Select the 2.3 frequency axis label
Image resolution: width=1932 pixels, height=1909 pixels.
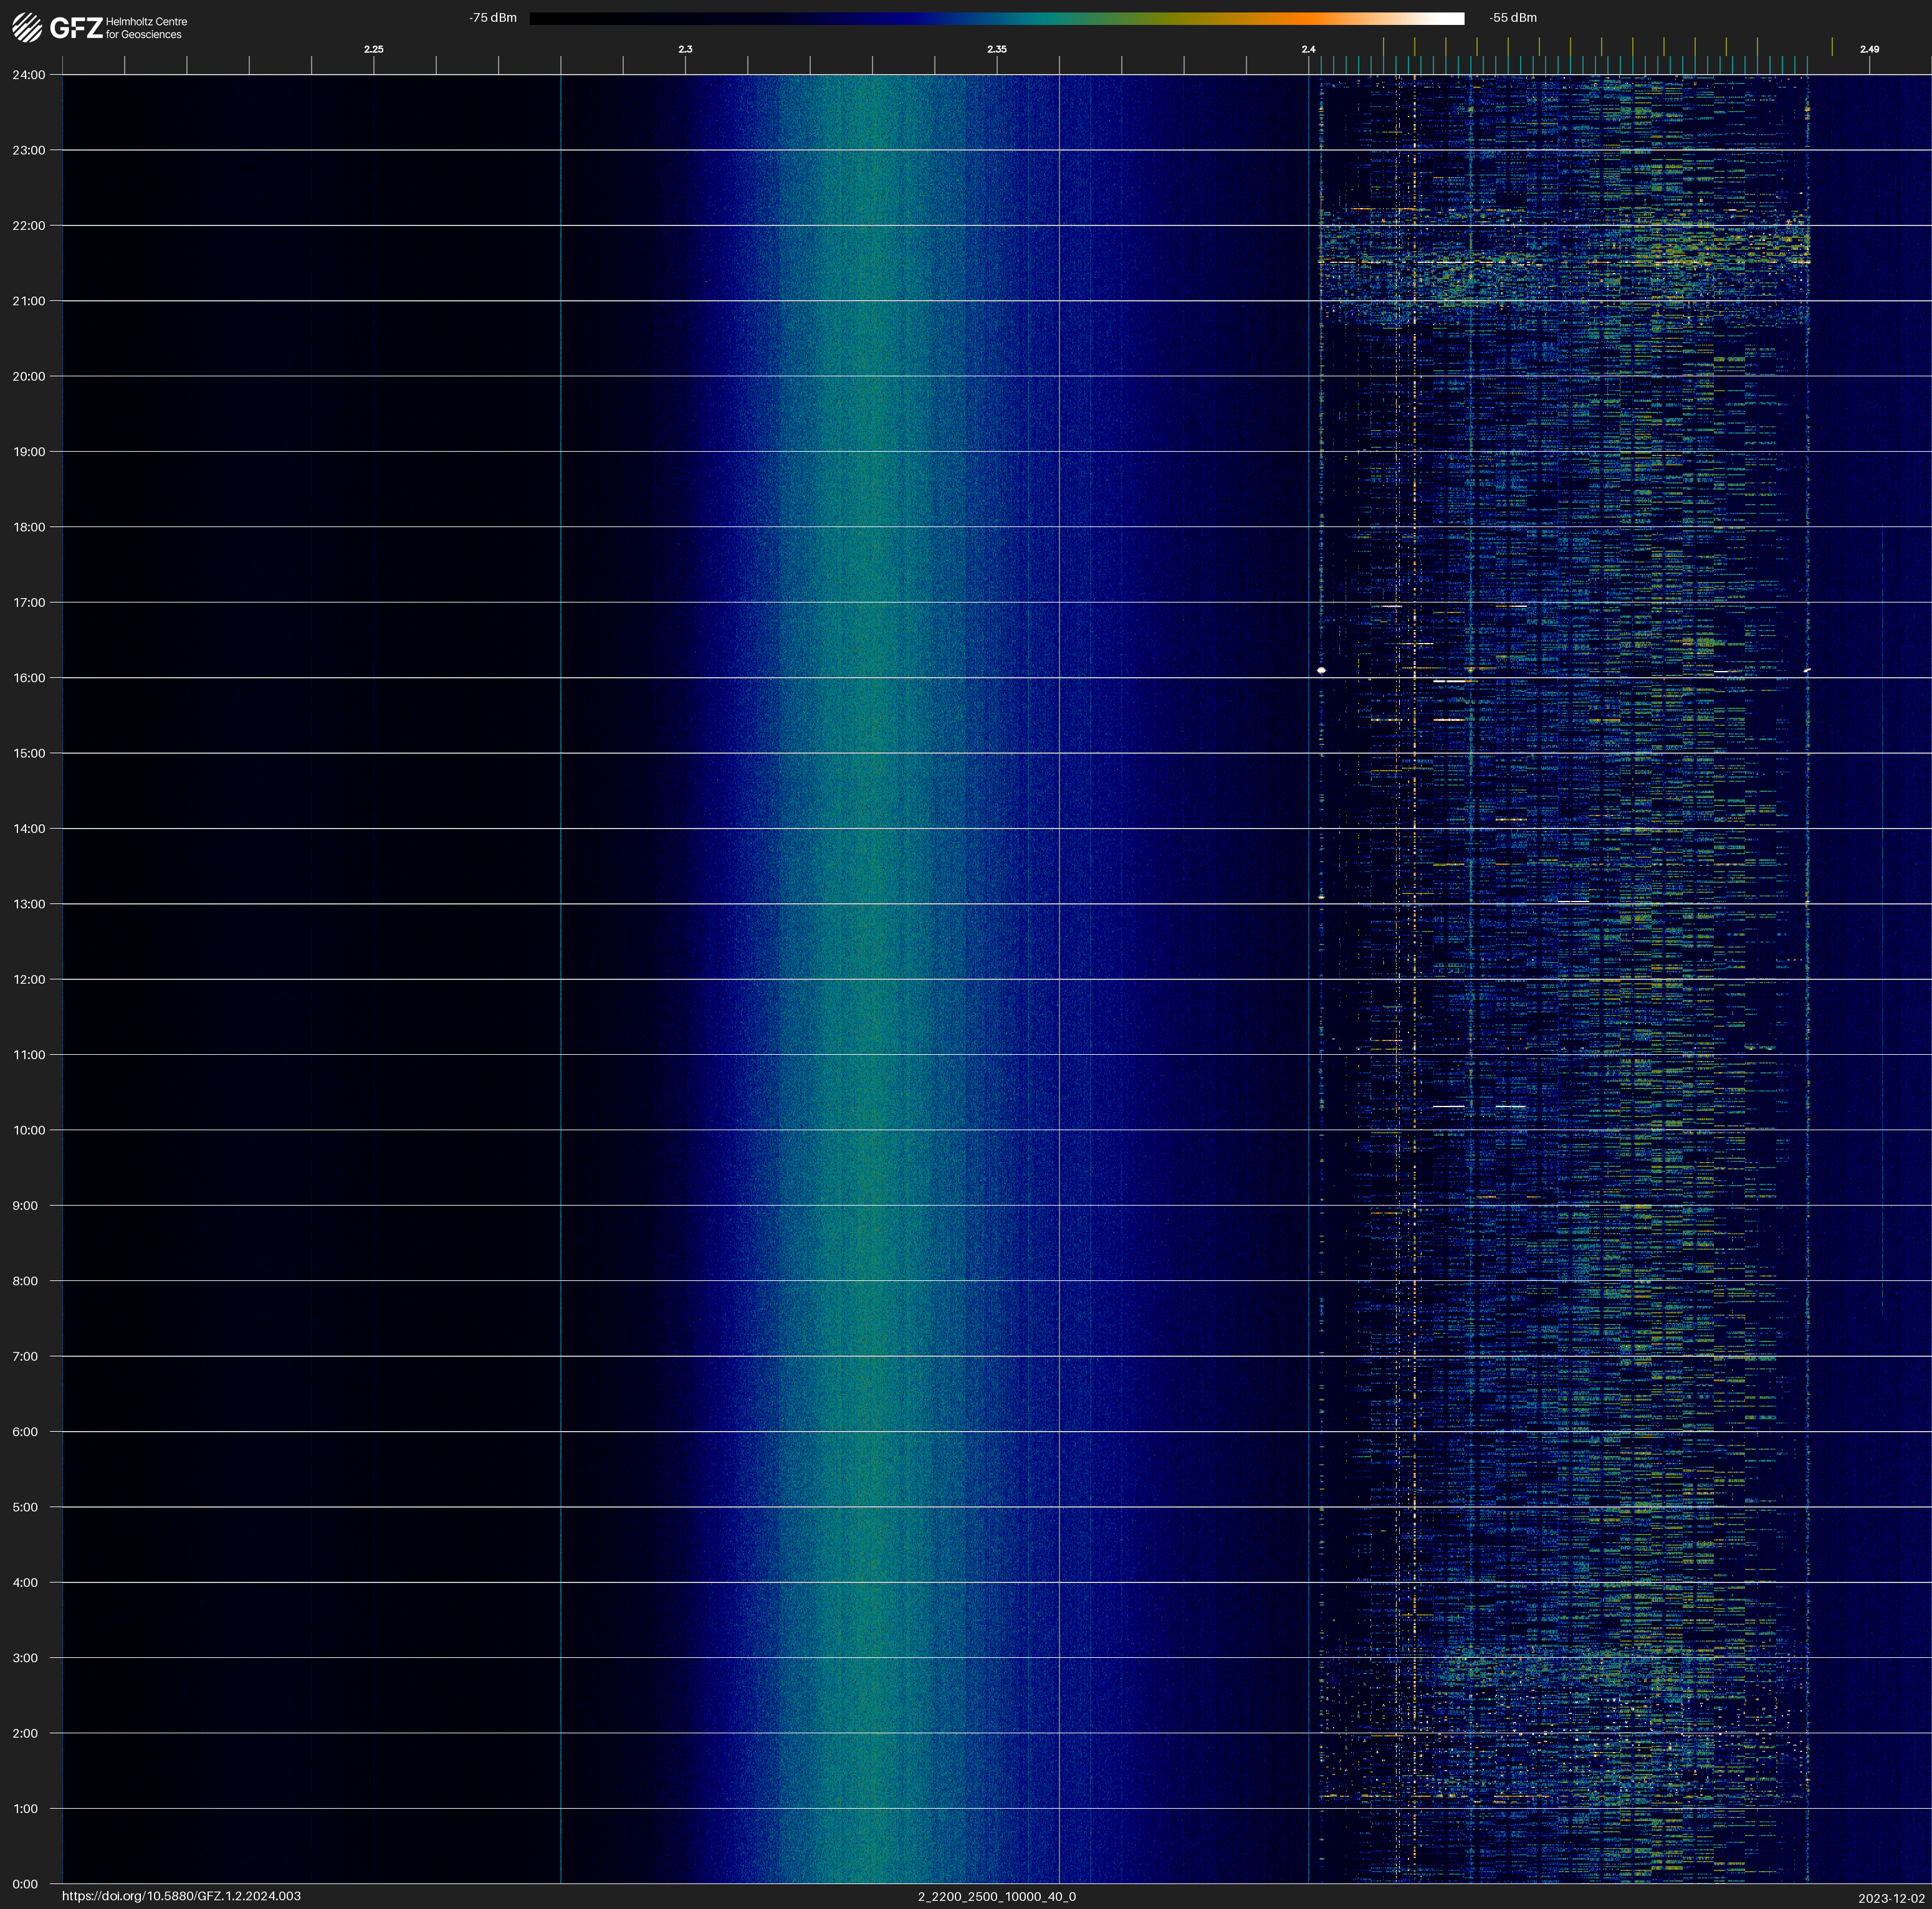click(685, 49)
